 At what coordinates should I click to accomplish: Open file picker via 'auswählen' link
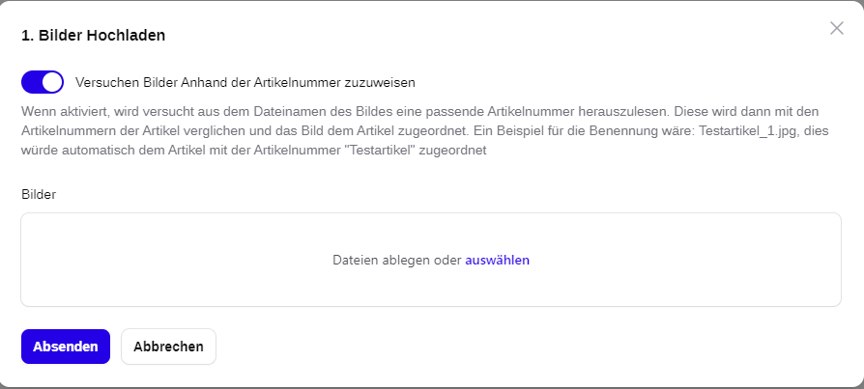point(497,260)
